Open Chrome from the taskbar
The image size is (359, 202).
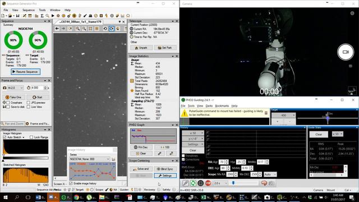pyautogui.click(x=79, y=197)
